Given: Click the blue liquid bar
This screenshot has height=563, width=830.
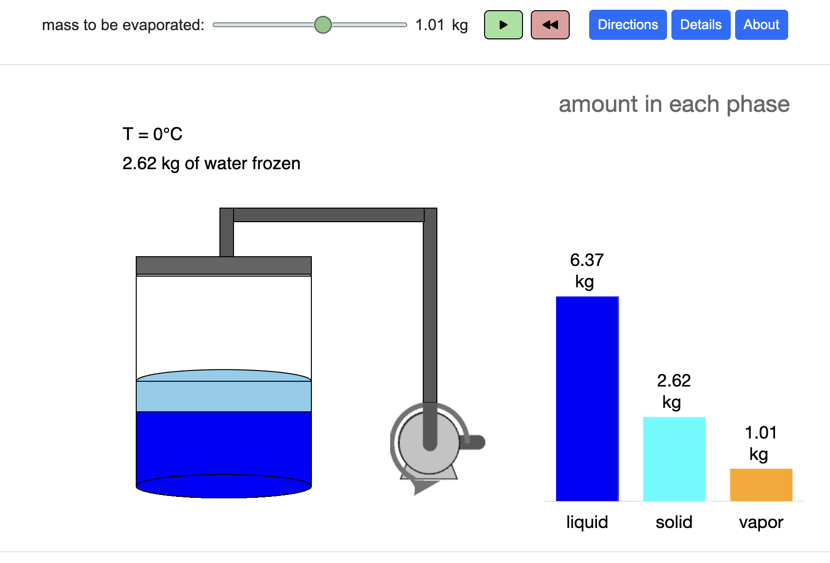Looking at the screenshot, I should 587,399.
